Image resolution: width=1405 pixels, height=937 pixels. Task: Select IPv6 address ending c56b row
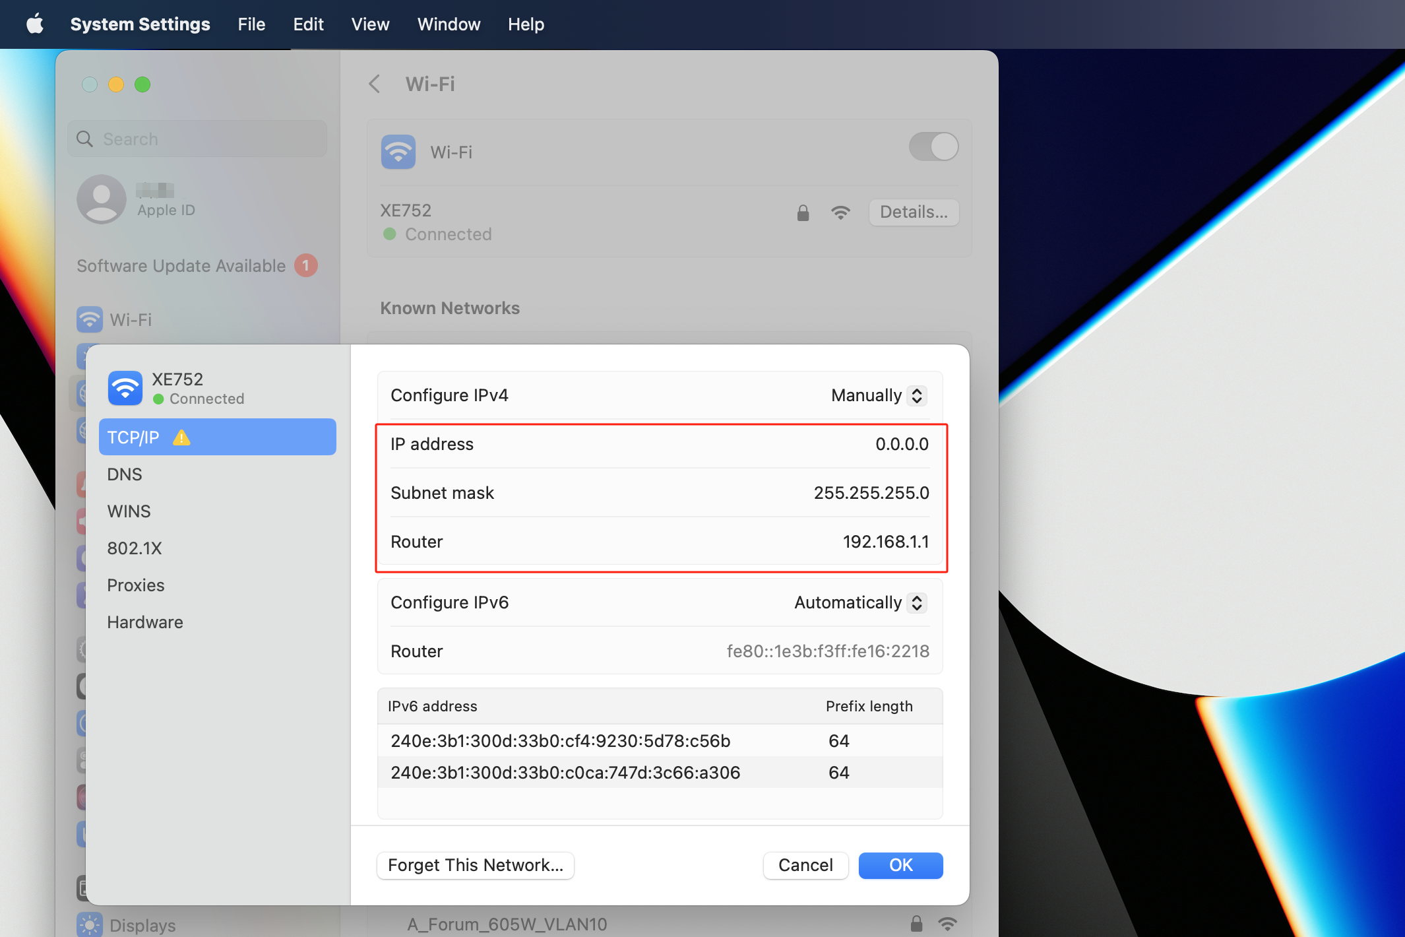click(660, 740)
